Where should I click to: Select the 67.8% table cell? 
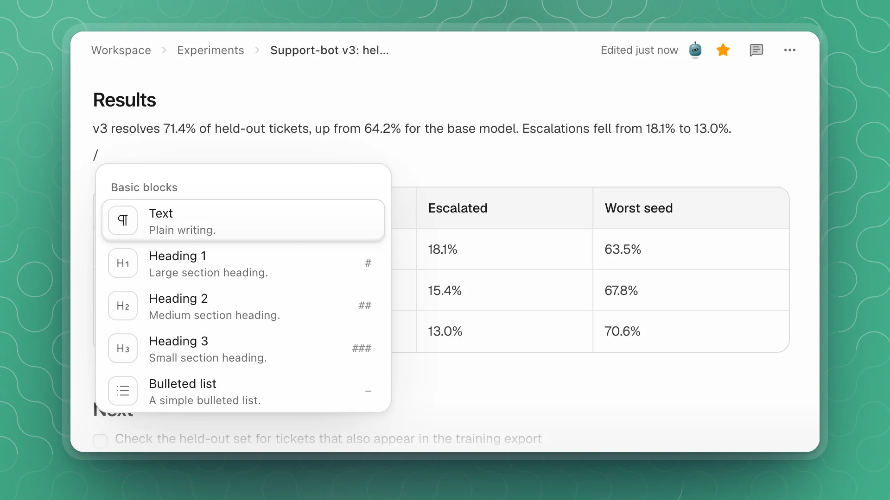coord(691,290)
